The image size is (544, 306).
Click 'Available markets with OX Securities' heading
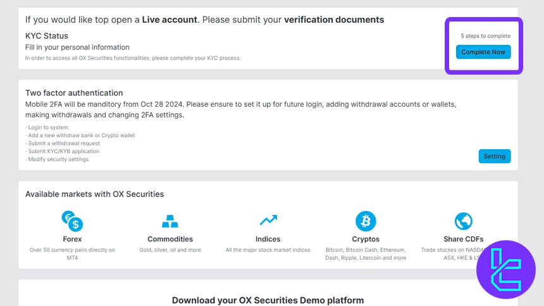[94, 194]
